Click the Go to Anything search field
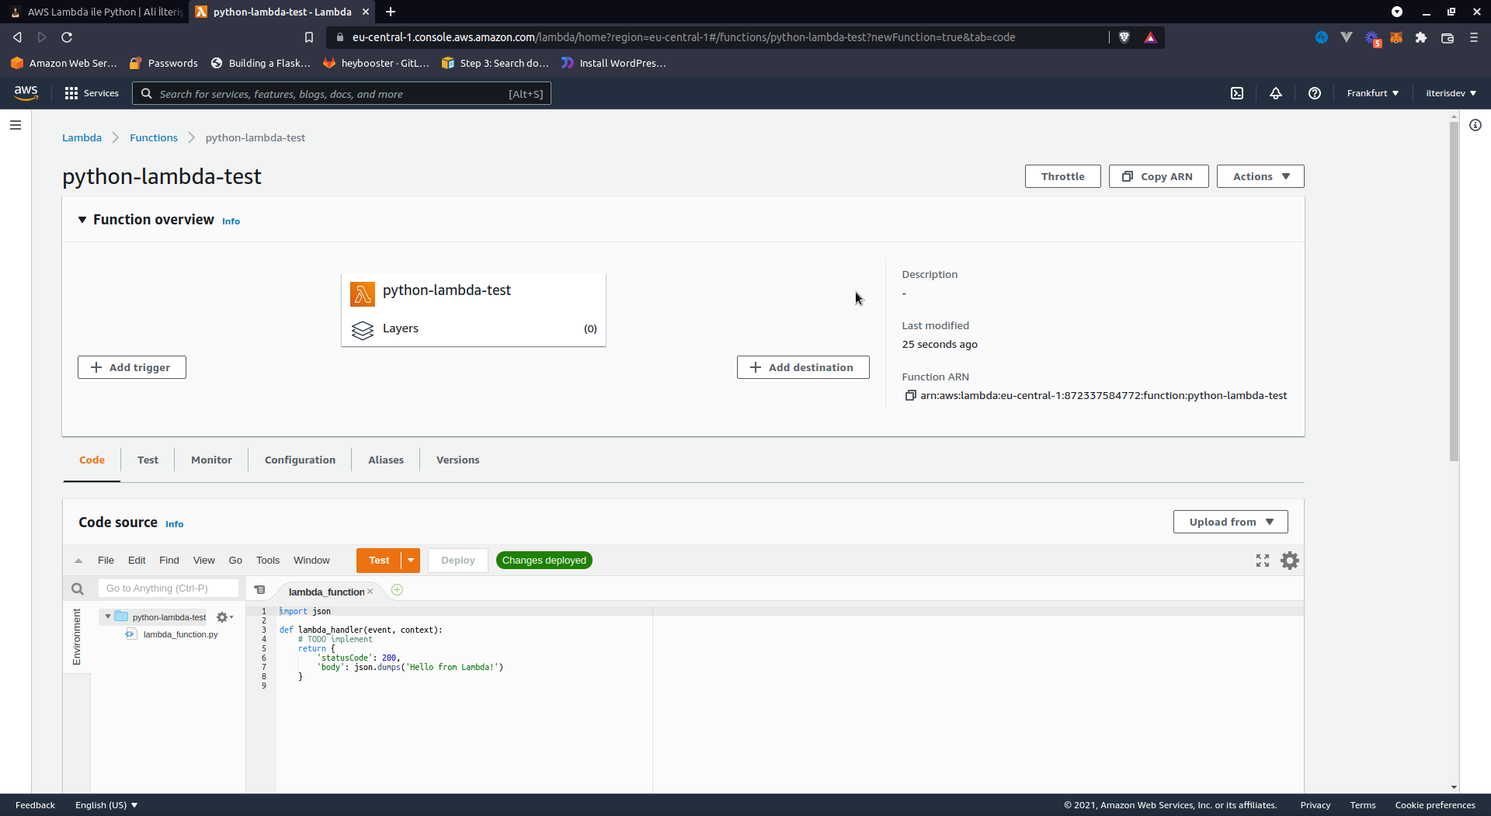 coord(168,589)
